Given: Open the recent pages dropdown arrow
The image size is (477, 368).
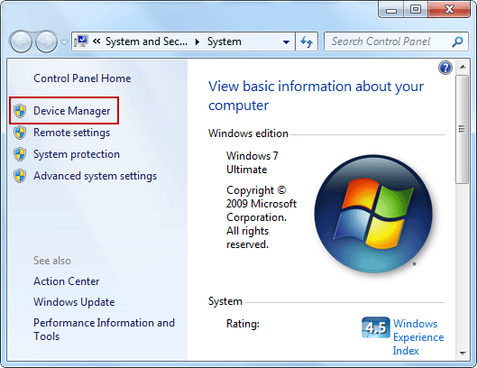Looking at the screenshot, I should 65,42.
